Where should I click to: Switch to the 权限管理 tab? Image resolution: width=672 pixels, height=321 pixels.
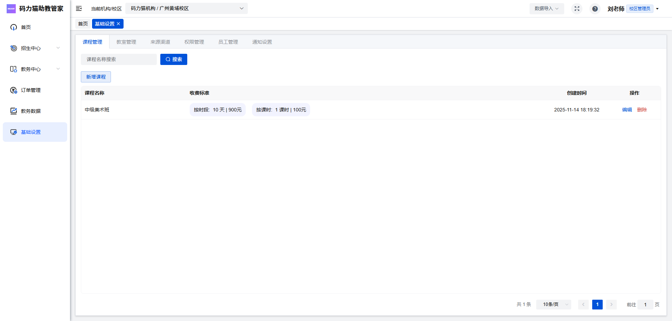(x=194, y=42)
